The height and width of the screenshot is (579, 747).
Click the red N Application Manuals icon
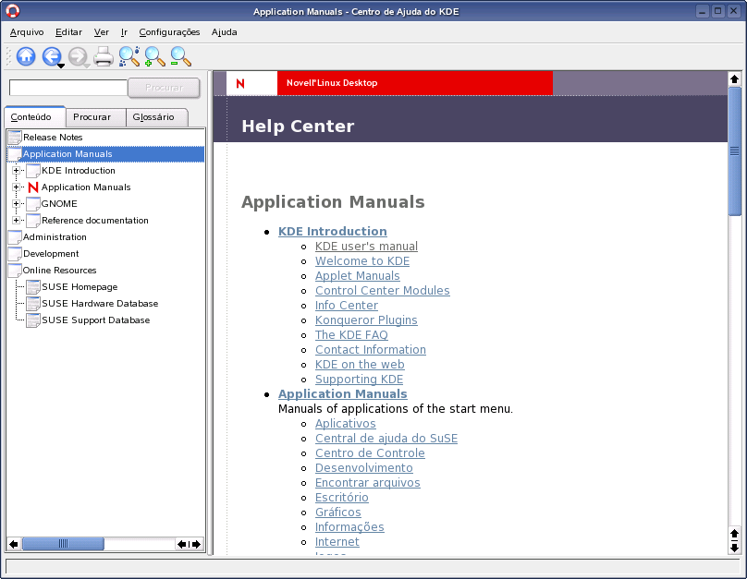coord(33,187)
